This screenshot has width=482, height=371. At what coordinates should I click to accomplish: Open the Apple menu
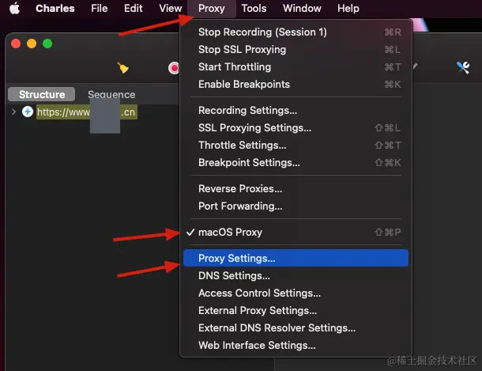(14, 8)
